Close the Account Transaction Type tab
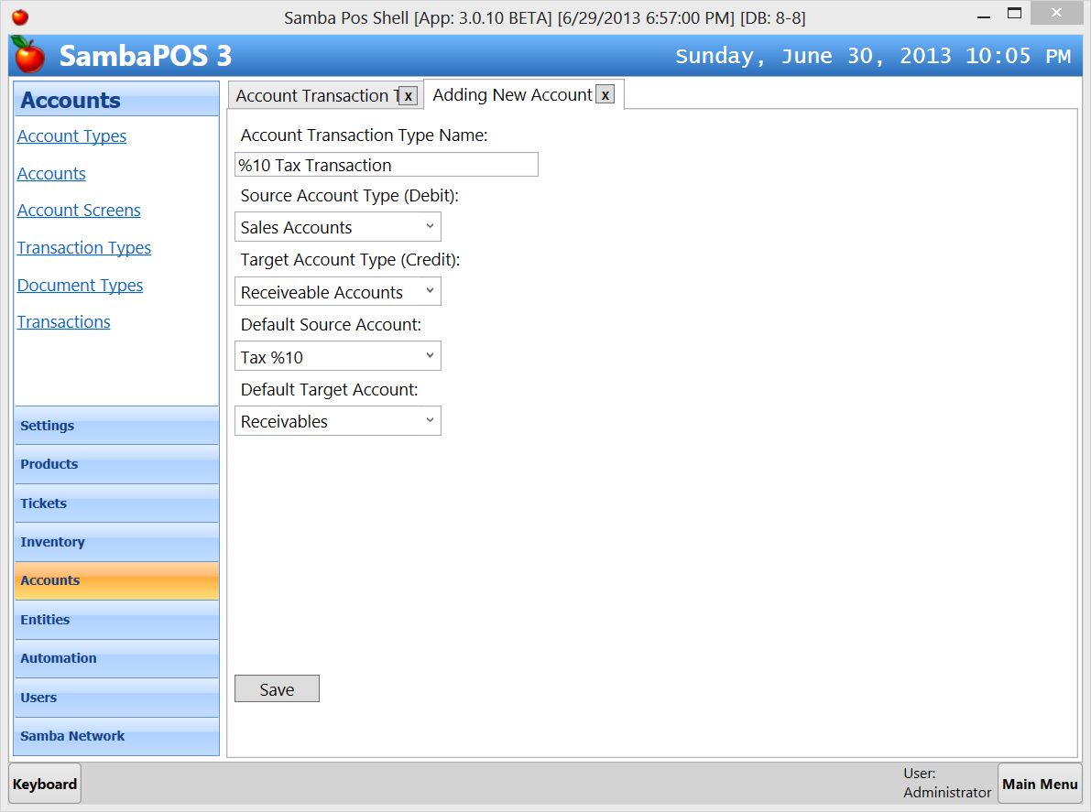The image size is (1091, 812). pyautogui.click(x=407, y=95)
